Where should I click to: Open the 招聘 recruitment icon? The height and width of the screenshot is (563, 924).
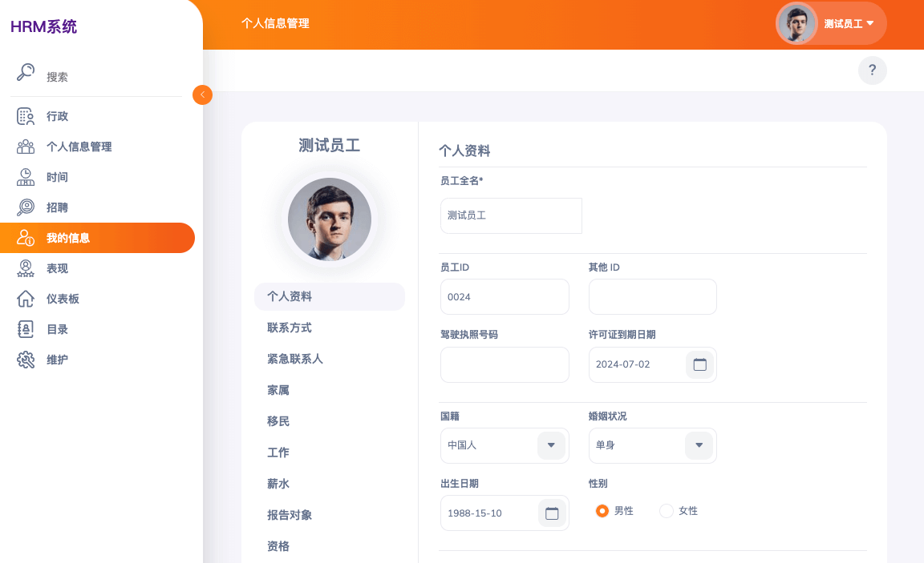[x=26, y=207]
